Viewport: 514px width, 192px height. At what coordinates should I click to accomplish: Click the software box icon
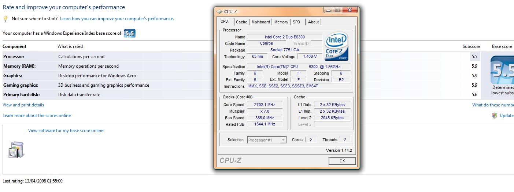tap(16, 150)
